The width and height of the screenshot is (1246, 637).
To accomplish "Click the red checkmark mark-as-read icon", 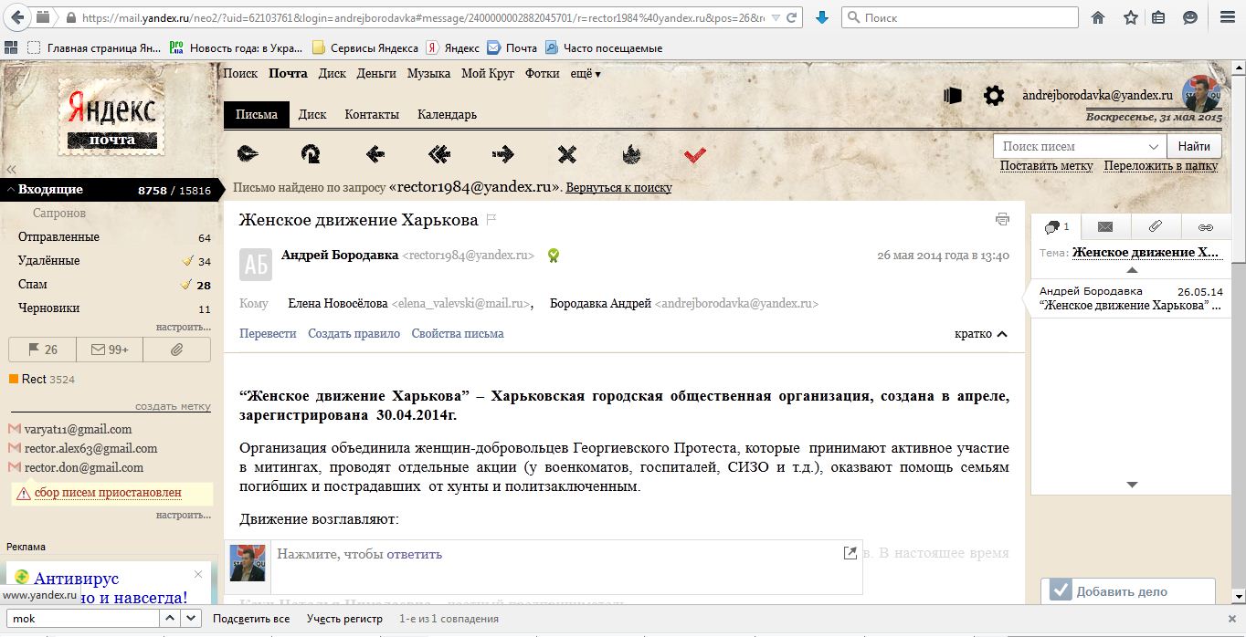I will click(x=695, y=154).
